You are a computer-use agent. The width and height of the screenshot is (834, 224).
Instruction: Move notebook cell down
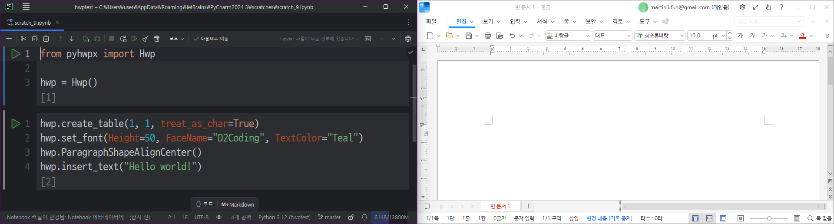(x=72, y=39)
